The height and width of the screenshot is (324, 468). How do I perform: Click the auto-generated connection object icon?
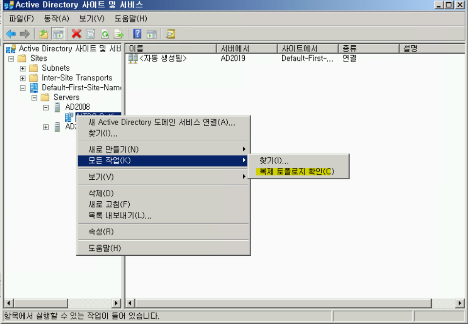coord(133,58)
